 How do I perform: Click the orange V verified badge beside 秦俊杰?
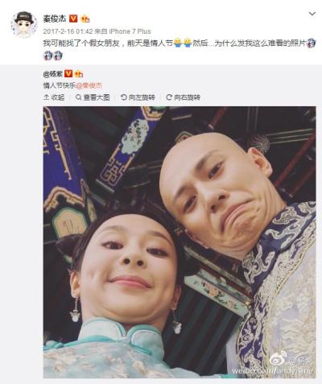click(73, 19)
